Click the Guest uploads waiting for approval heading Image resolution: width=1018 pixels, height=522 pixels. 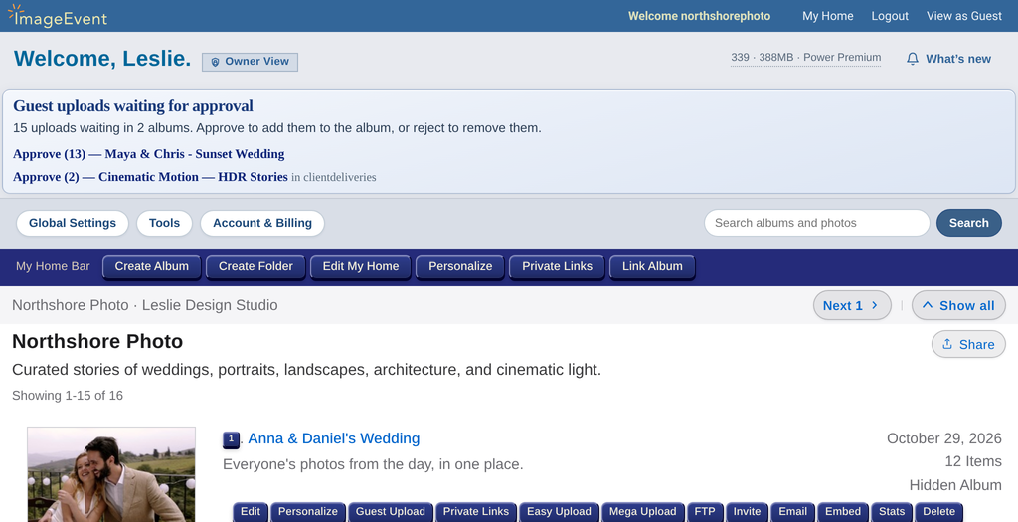point(133,105)
